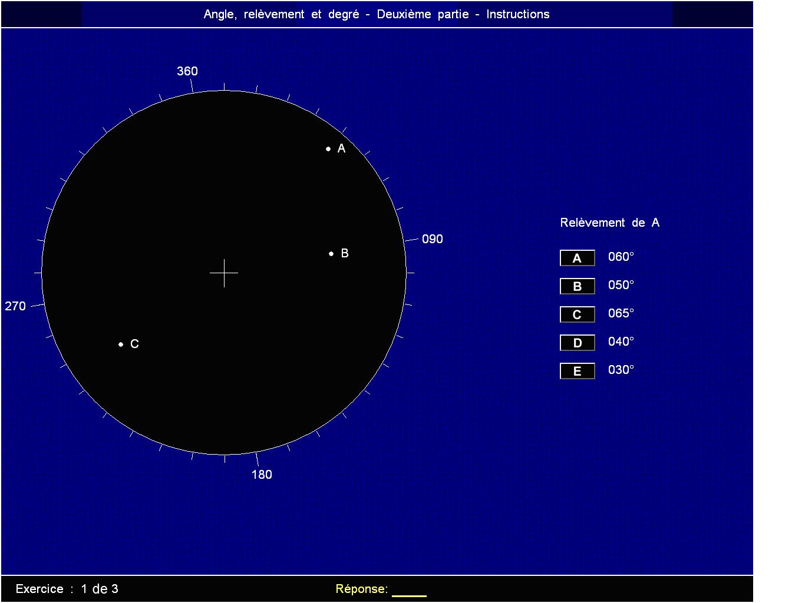
Task: Click the 180 bearing label
Action: click(x=262, y=475)
